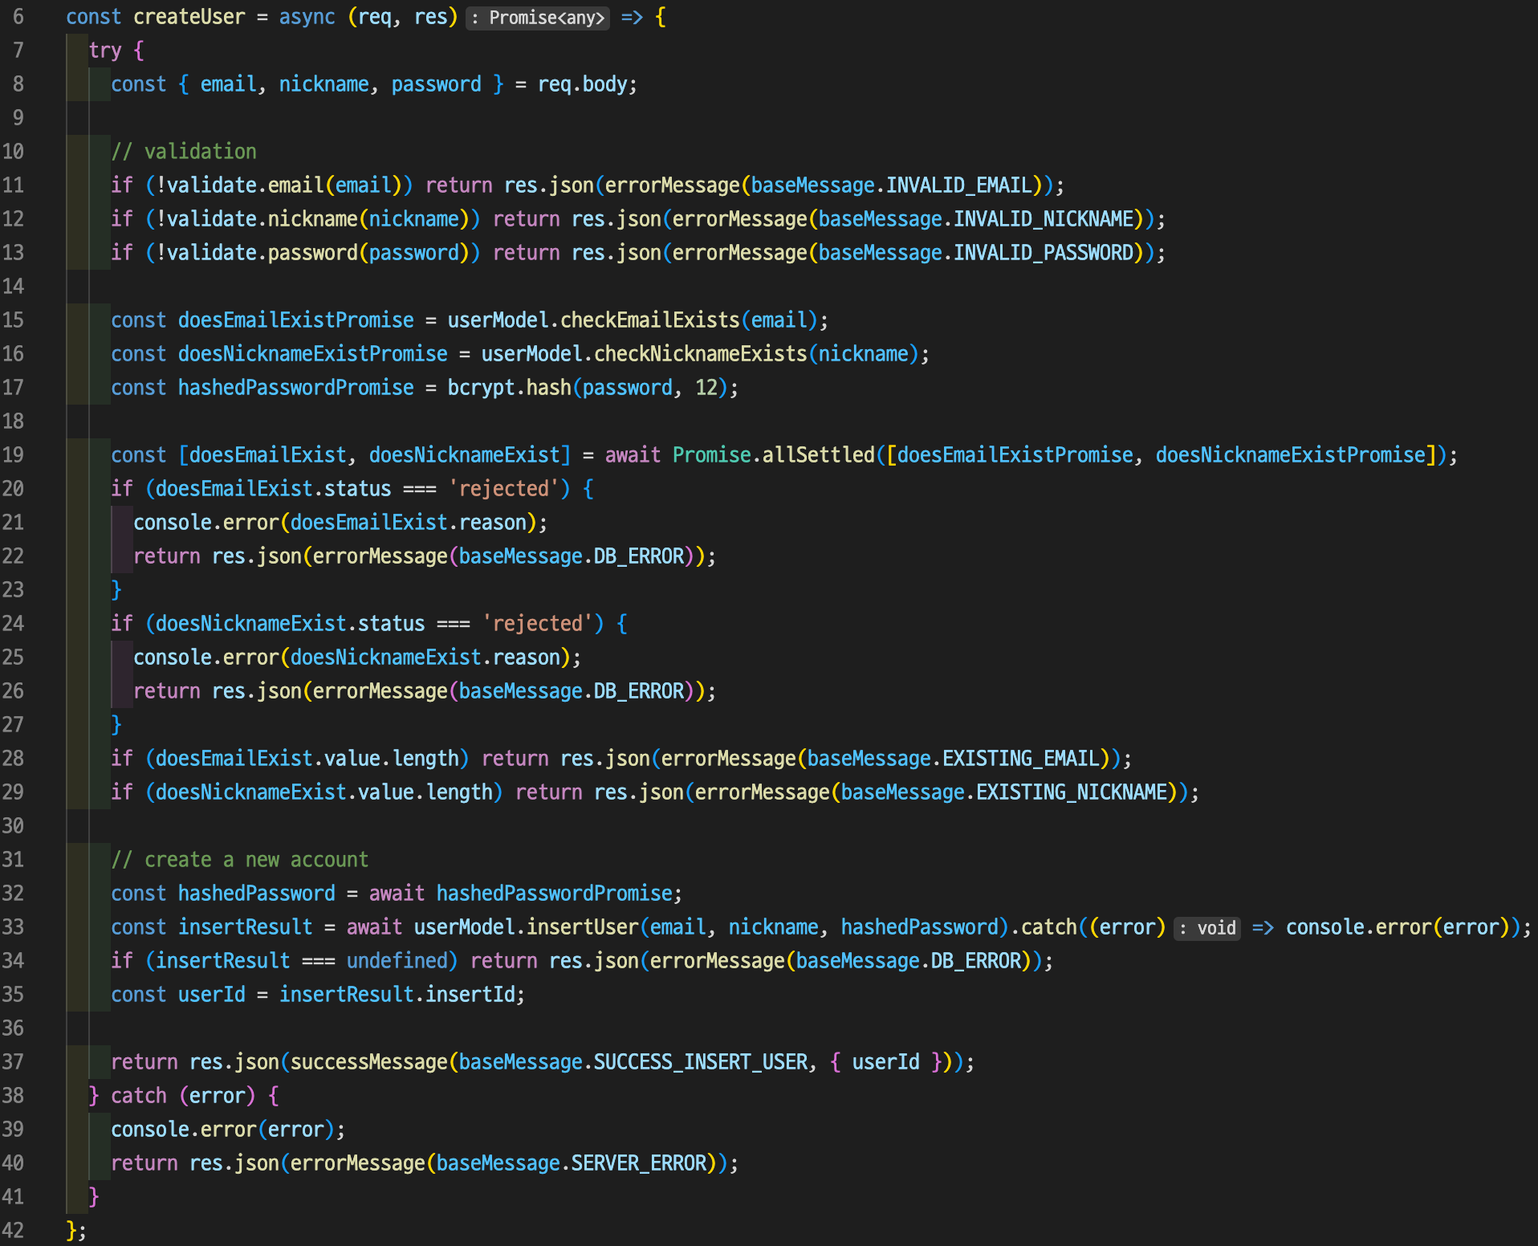The image size is (1538, 1246).
Task: Click 'rejected' string on line 24
Action: tap(537, 624)
